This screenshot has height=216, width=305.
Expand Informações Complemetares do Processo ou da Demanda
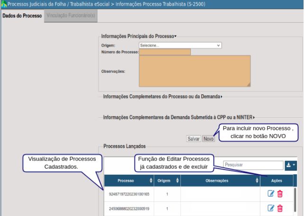point(162,97)
